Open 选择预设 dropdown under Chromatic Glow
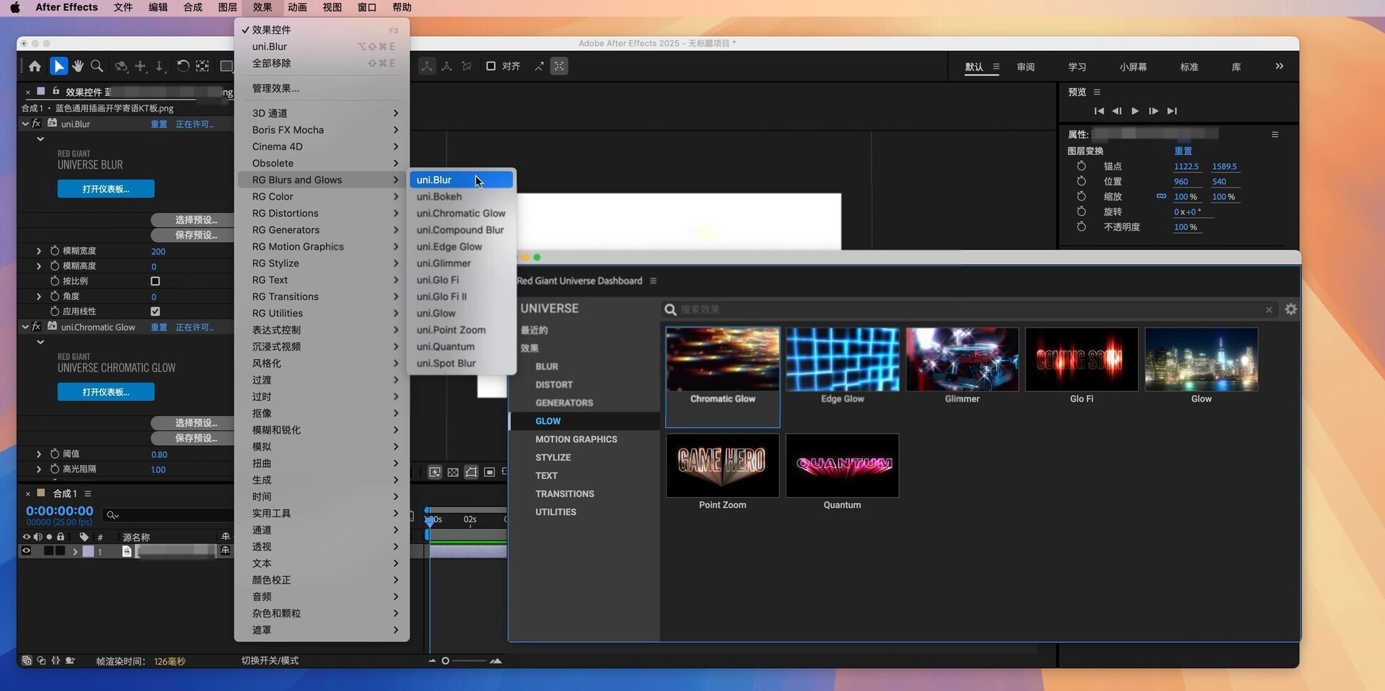1385x691 pixels. 193,423
